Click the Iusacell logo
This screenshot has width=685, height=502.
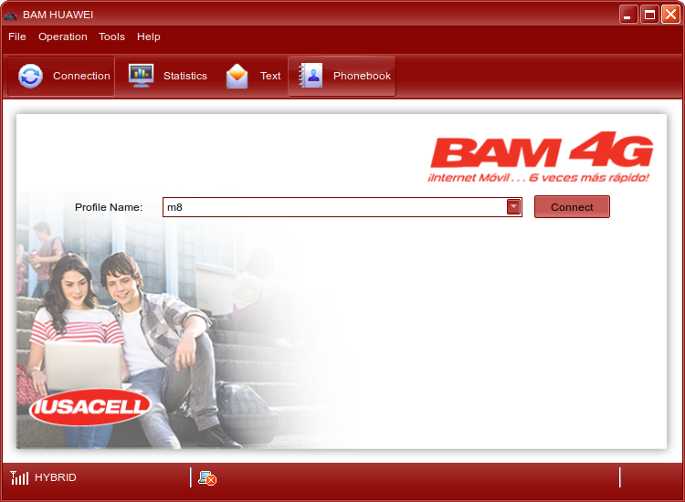point(90,407)
